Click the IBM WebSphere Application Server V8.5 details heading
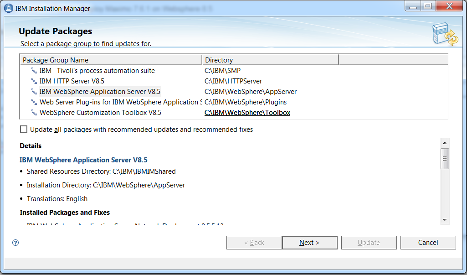467x275 pixels. coord(83,160)
